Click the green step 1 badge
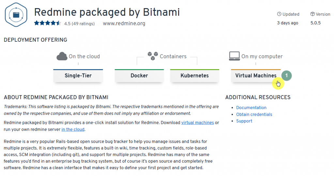The height and width of the screenshot is (176, 334). coord(286,75)
